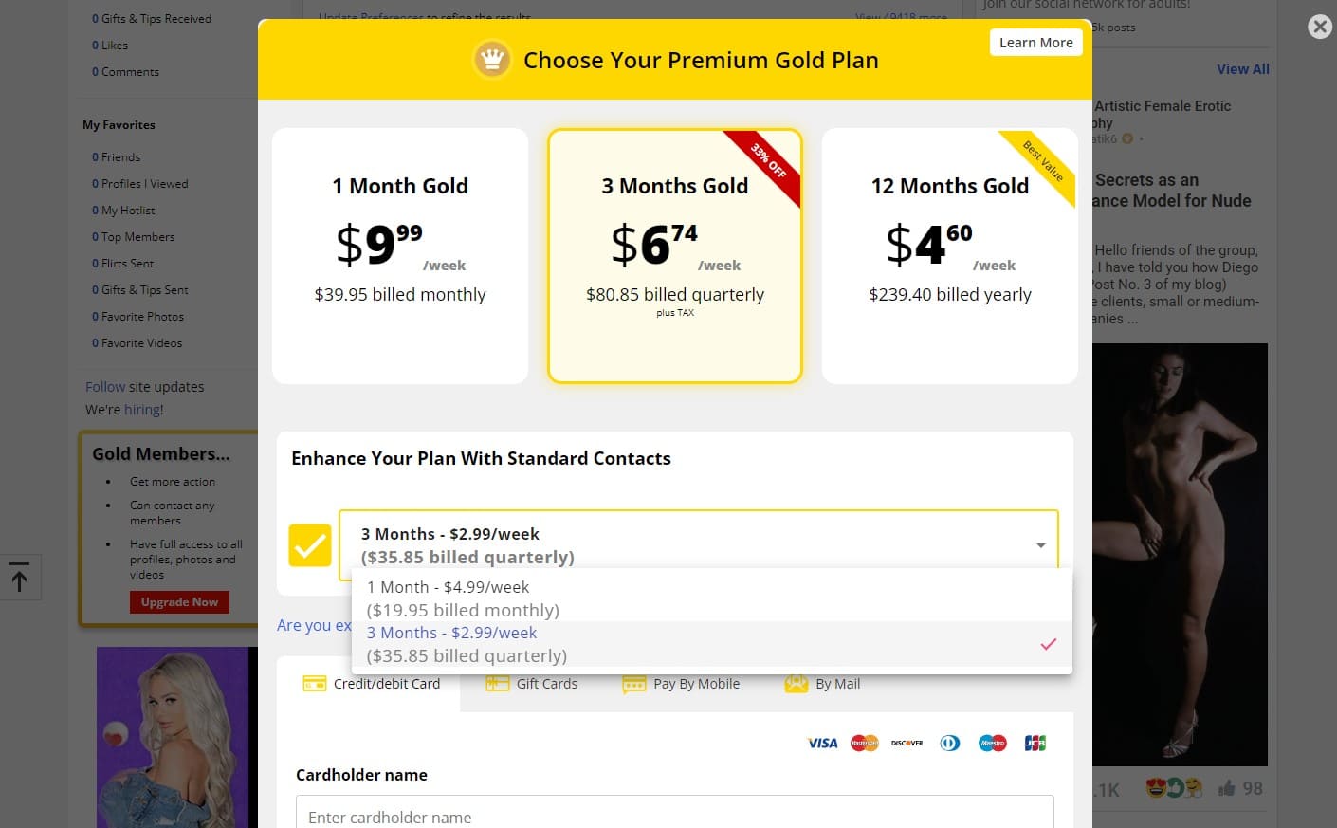
Task: Choose the 12 Months Gold plan
Action: tap(949, 256)
